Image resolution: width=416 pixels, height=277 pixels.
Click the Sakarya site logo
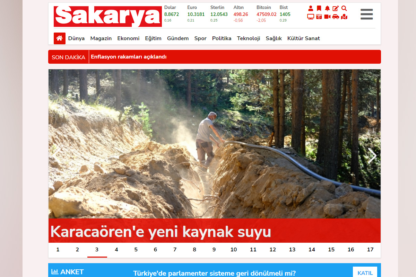(x=108, y=16)
